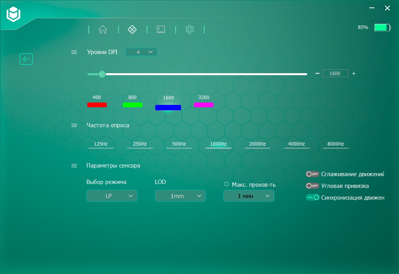Screen dimensions: 399x274
Task: Open the key assignment diamond icon
Action: pyautogui.click(x=132, y=29)
